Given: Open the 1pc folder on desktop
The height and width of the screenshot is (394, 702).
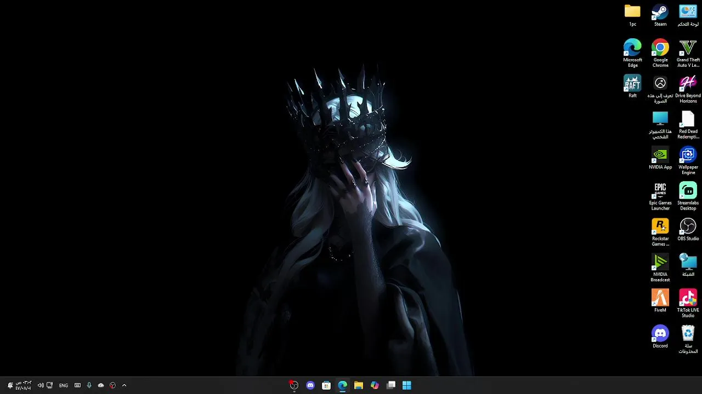Looking at the screenshot, I should pos(632,15).
